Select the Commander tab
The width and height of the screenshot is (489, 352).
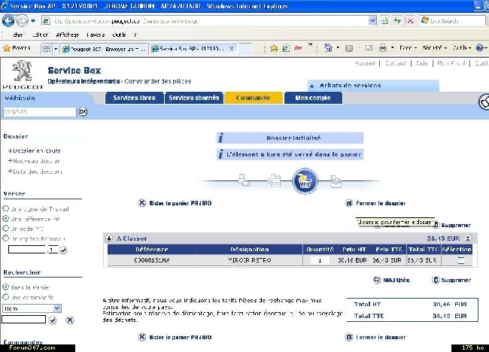point(254,98)
